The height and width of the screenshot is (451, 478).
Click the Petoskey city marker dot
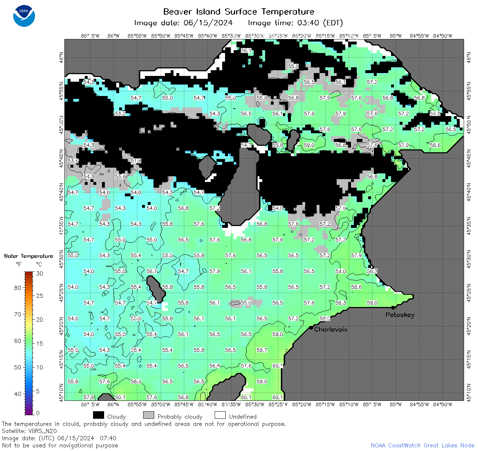point(393,307)
